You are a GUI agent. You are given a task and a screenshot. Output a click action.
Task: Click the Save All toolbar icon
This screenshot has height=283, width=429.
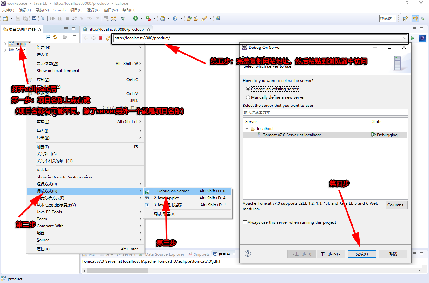pos(25,18)
